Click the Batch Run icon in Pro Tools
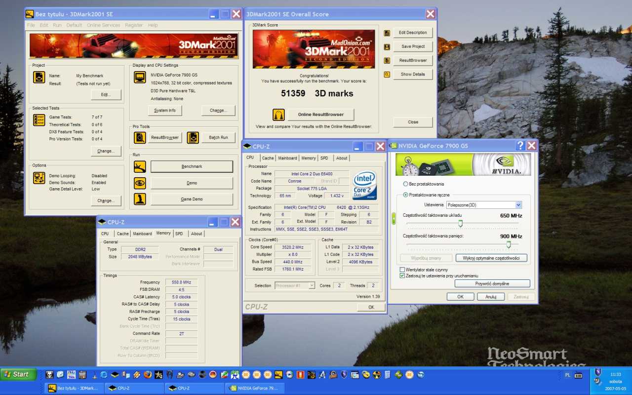 coord(193,137)
